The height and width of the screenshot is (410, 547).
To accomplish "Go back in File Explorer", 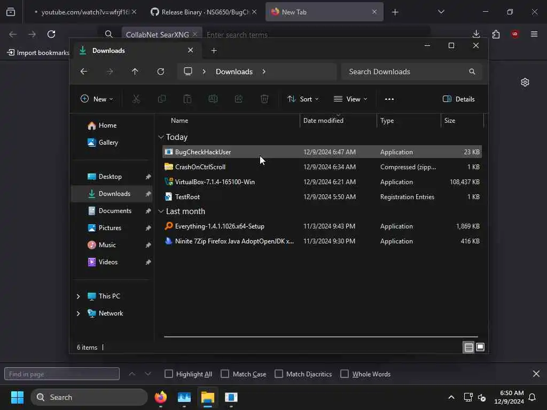I will (x=84, y=72).
